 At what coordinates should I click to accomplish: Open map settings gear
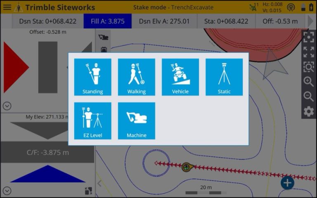[x=309, y=111]
